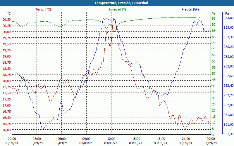234x146 pixels.
Task: Click the '19,25' temperature axis value
Action: [x=7, y=50]
